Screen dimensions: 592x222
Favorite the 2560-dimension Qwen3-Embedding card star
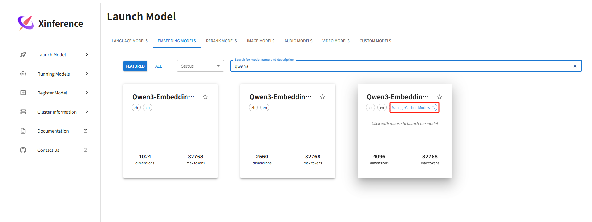point(322,97)
